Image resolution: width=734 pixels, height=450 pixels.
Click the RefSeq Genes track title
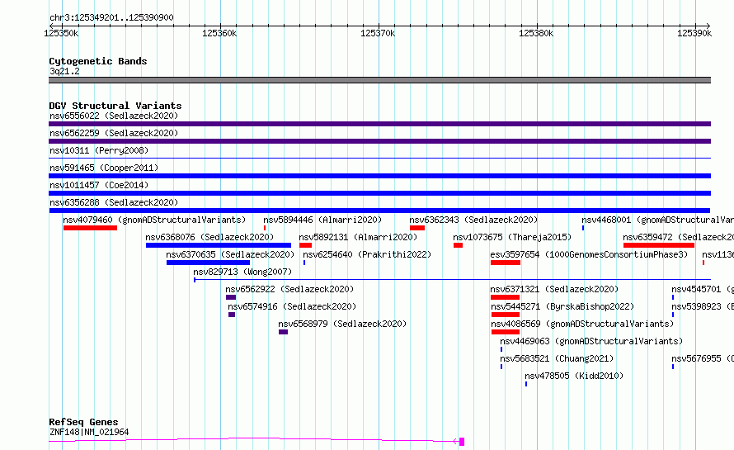point(83,422)
